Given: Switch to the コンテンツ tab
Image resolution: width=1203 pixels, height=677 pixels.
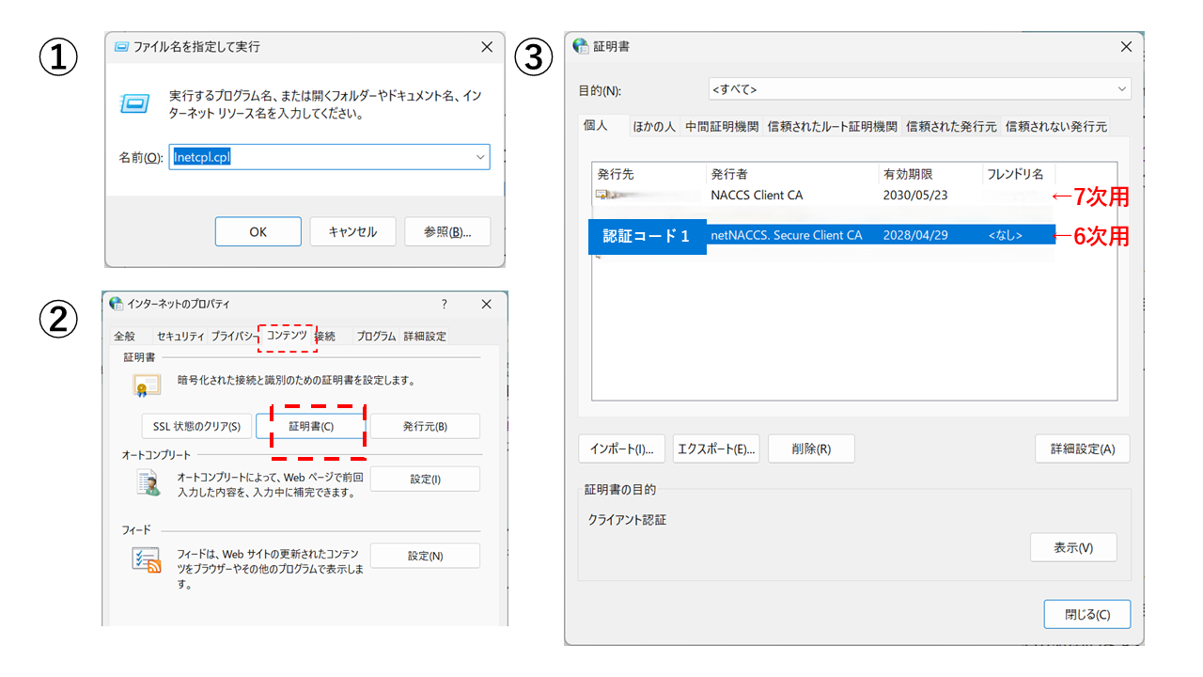Looking at the screenshot, I should [x=287, y=336].
